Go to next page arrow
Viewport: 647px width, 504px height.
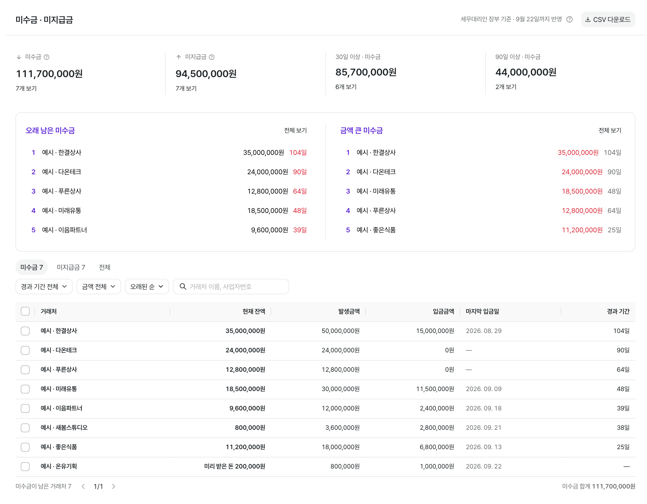point(113,486)
